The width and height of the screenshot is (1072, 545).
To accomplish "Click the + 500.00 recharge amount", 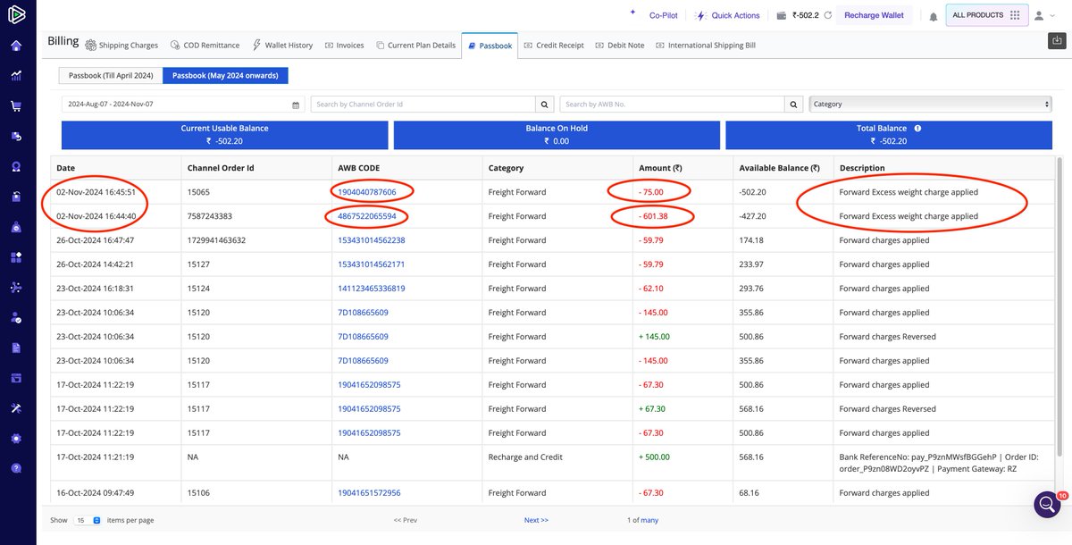I will coord(655,457).
